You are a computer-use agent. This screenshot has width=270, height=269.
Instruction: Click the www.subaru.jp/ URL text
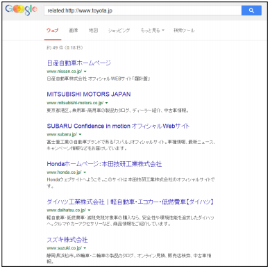62,134
